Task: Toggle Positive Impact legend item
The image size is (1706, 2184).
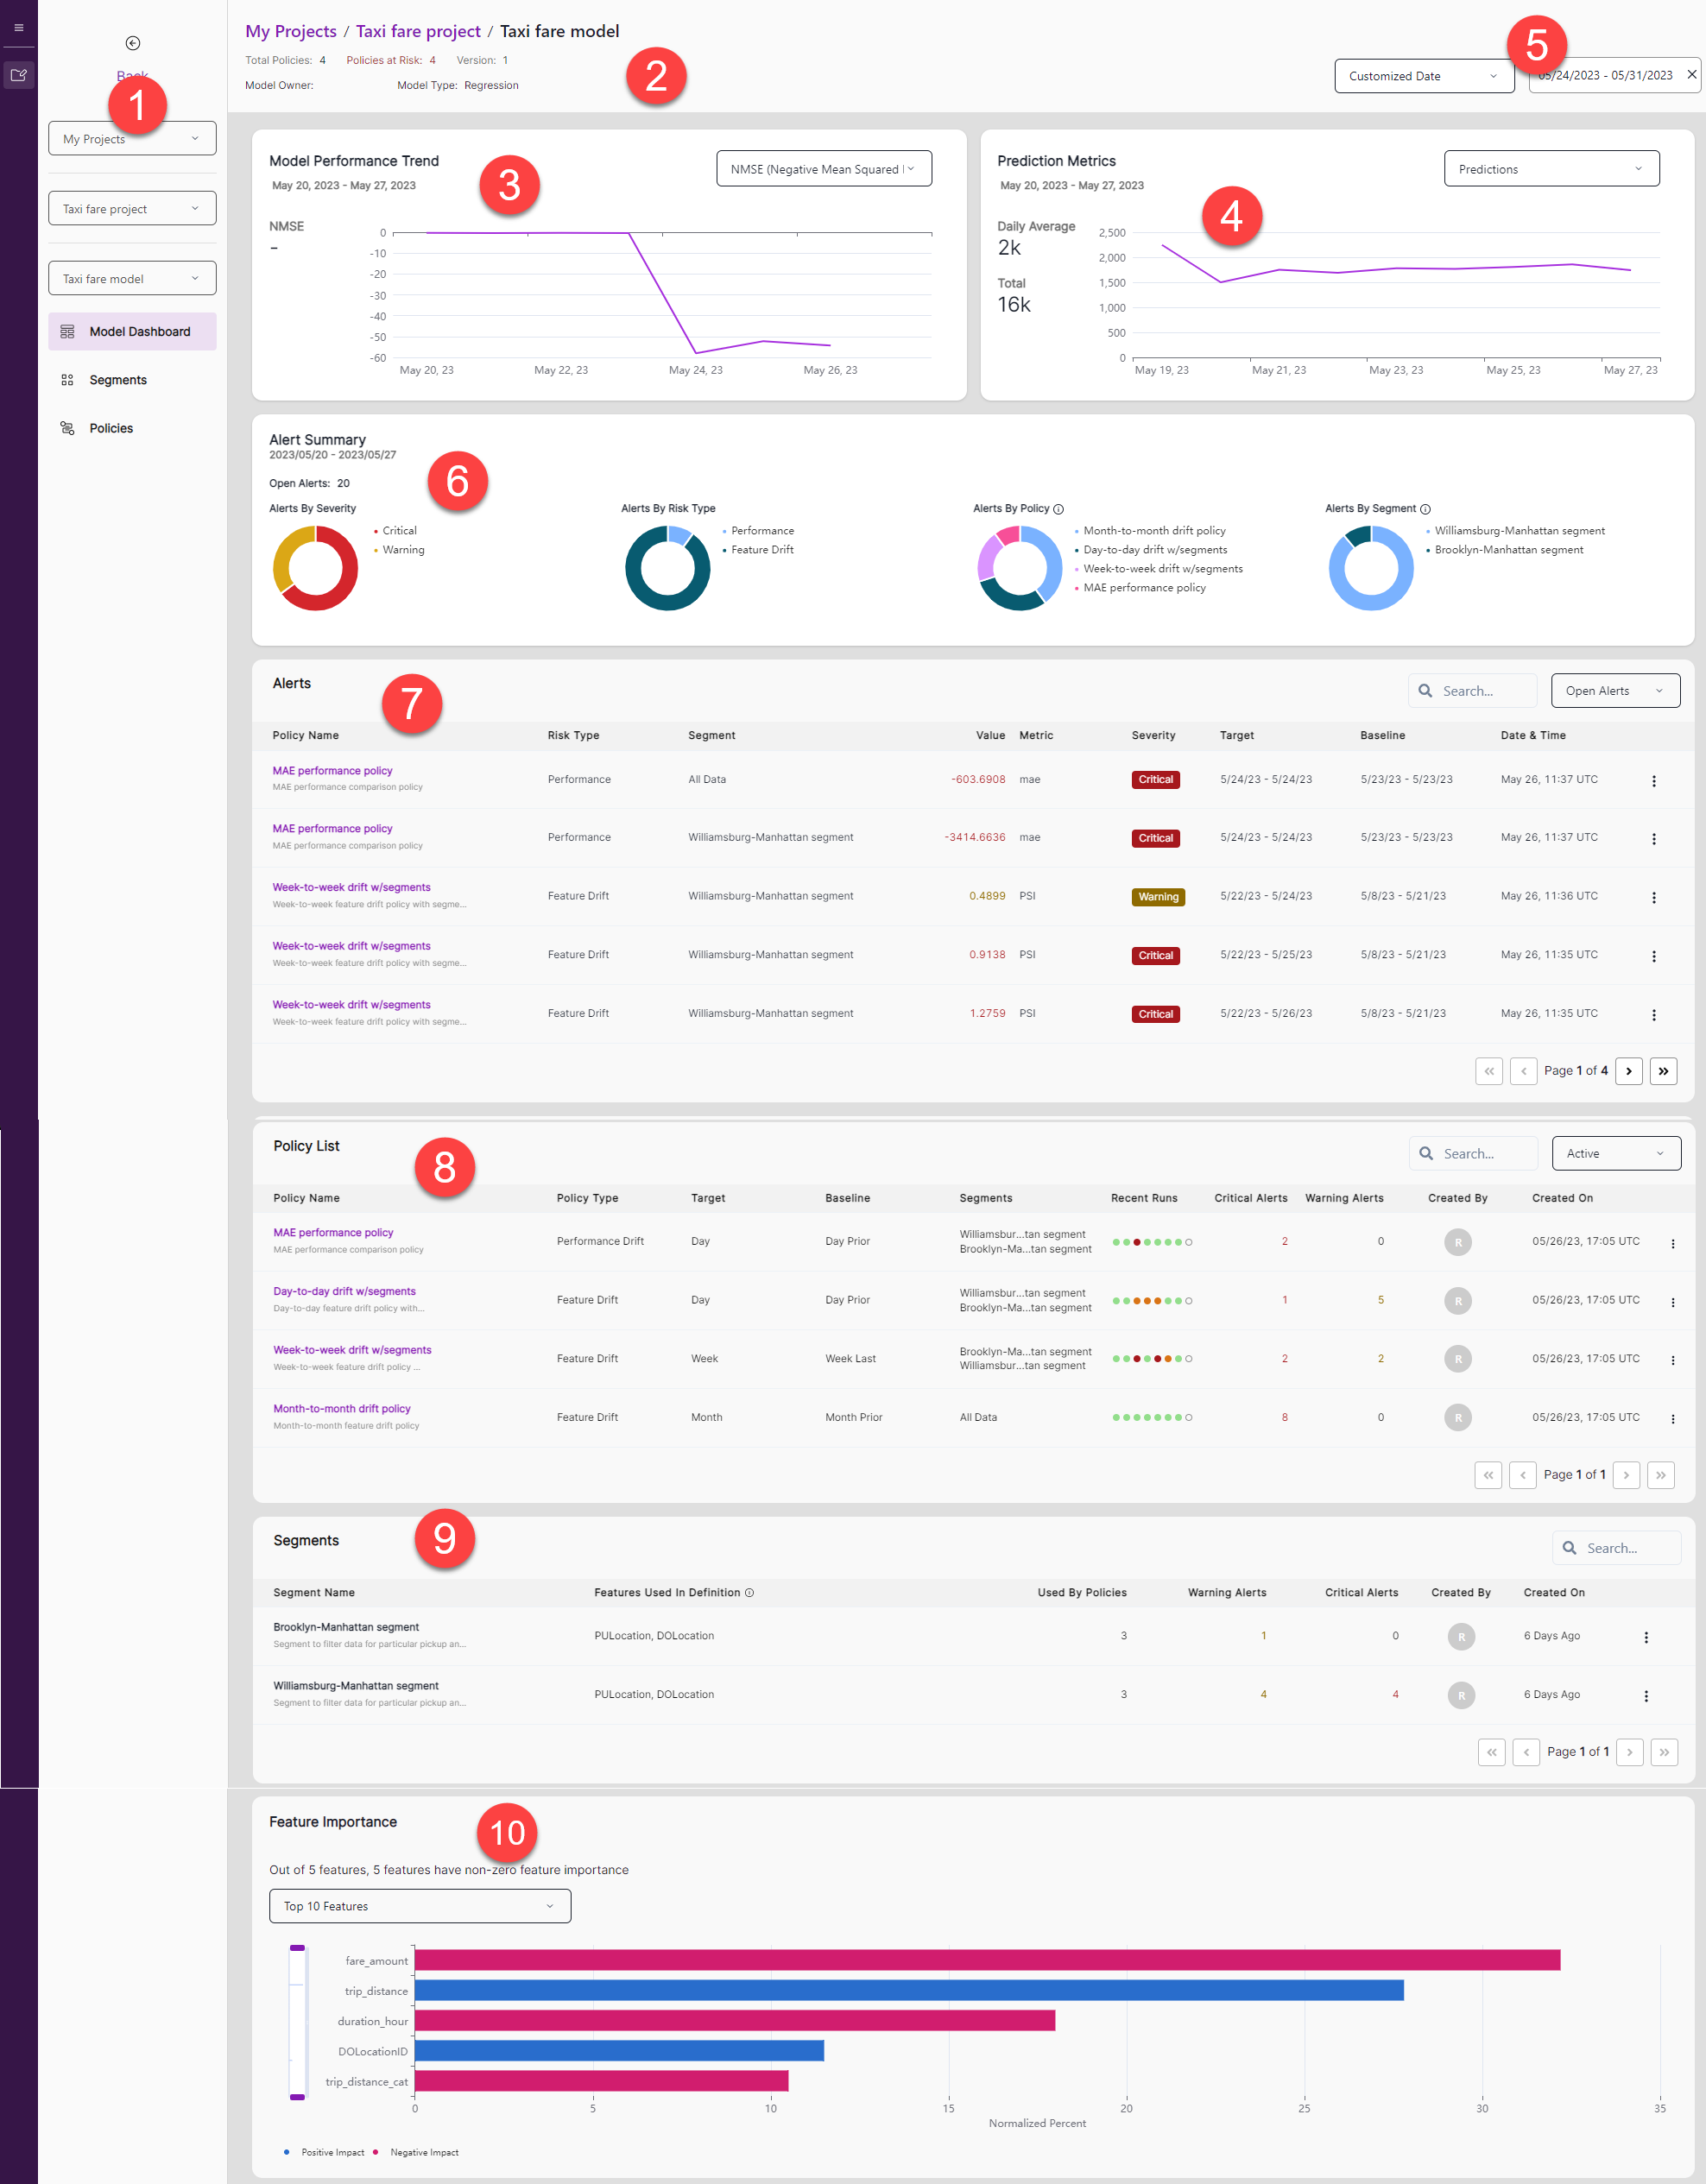Action: click(x=324, y=2152)
